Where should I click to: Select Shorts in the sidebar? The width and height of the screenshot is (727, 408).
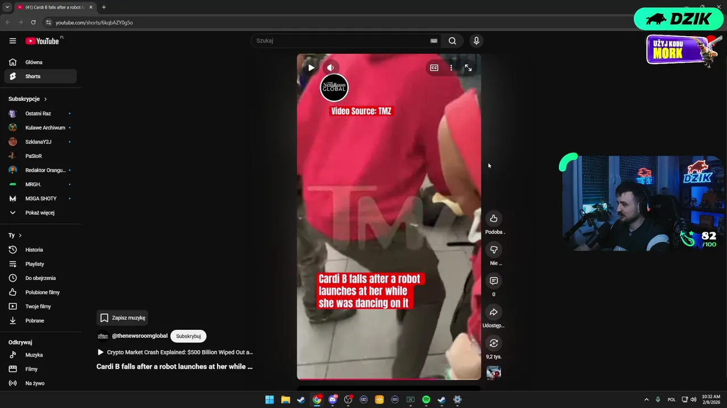click(x=40, y=76)
